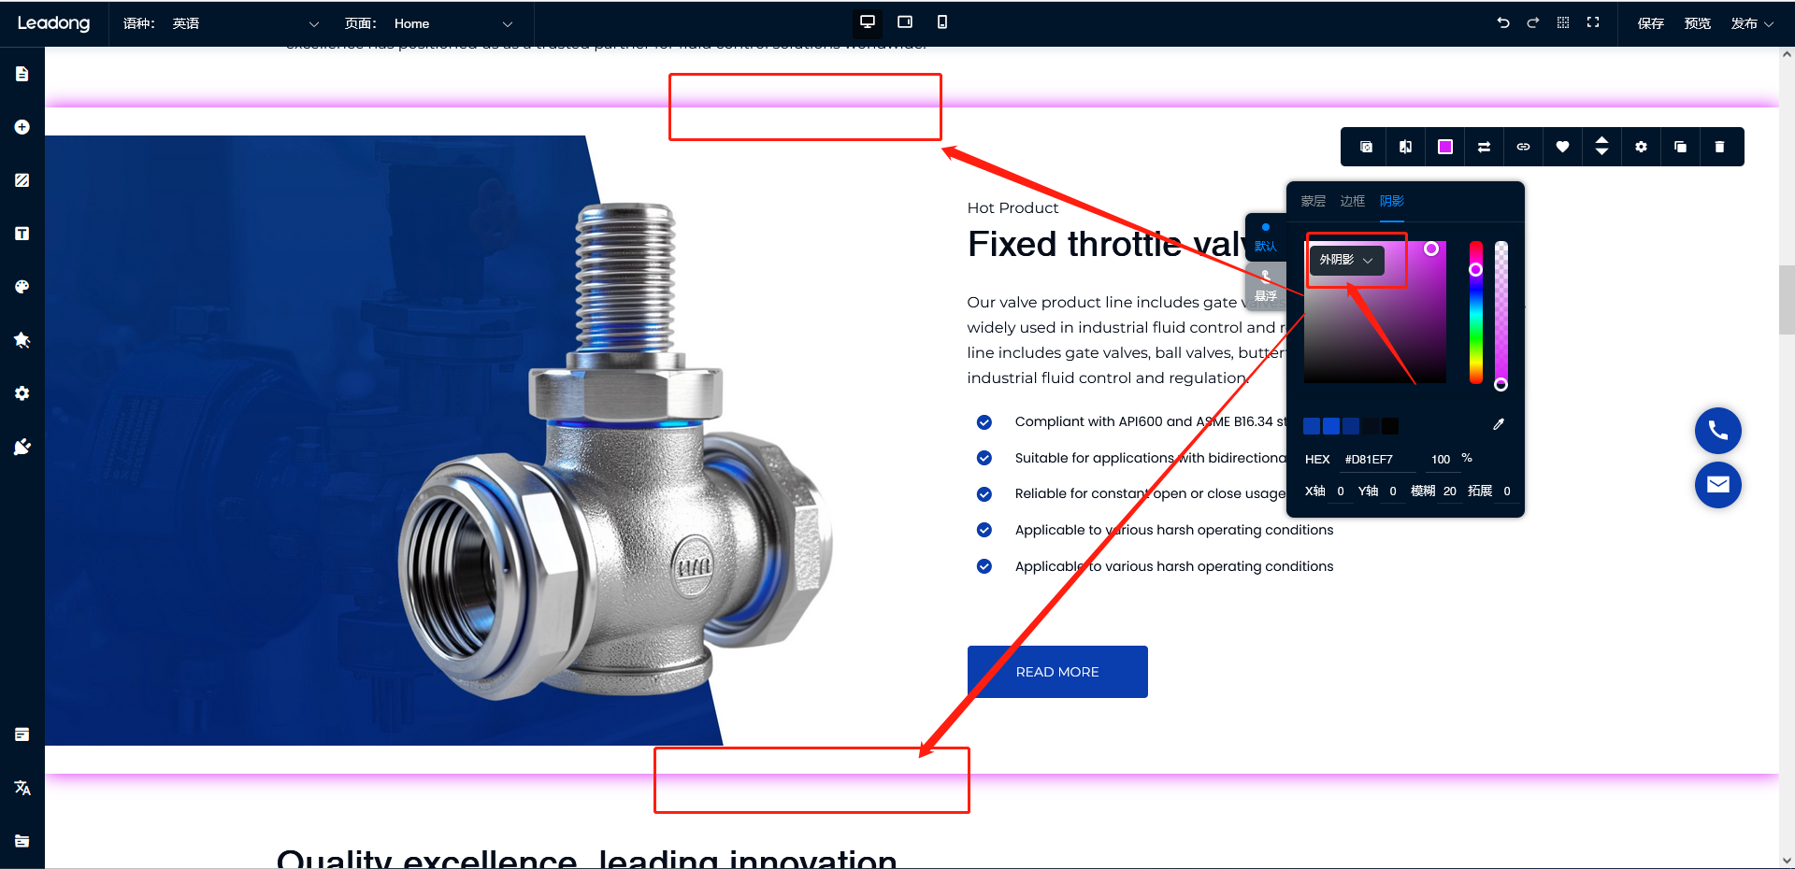Open the gear settings icon in floating toolbar

pyautogui.click(x=1641, y=147)
